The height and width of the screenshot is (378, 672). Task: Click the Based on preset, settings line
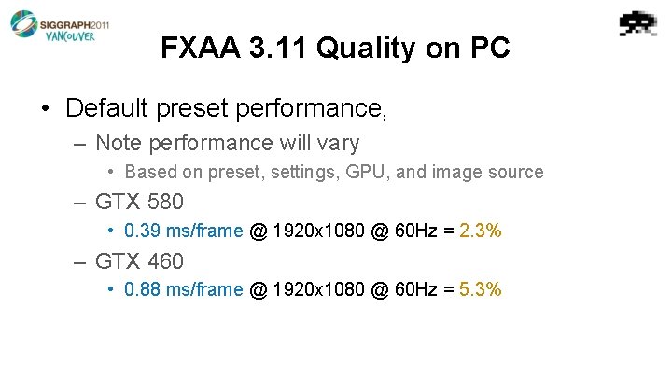334,173
